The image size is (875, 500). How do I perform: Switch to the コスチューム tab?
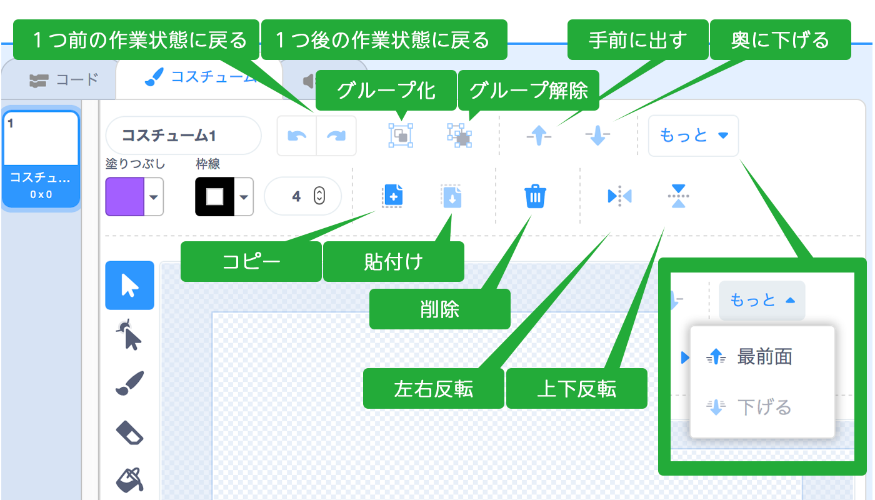(x=199, y=78)
